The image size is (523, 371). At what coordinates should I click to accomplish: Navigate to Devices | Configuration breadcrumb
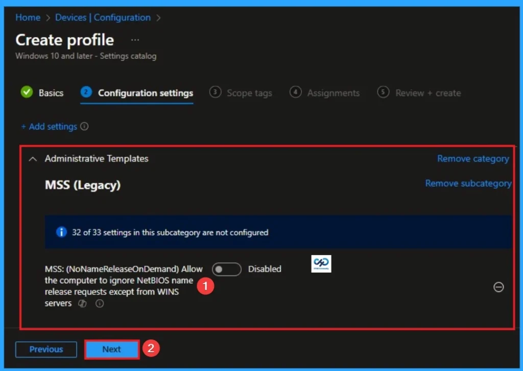click(x=102, y=17)
